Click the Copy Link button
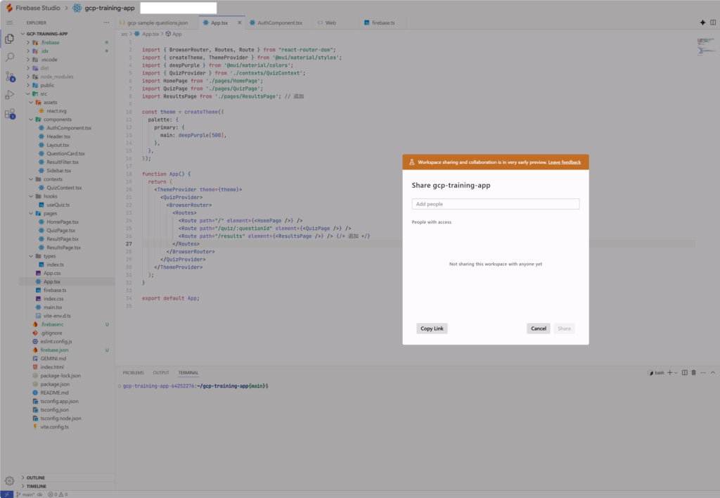This screenshot has height=498, width=720. (x=432, y=328)
